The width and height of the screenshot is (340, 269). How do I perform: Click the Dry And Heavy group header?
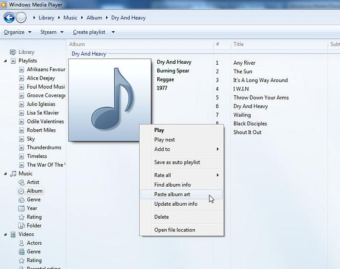[89, 54]
